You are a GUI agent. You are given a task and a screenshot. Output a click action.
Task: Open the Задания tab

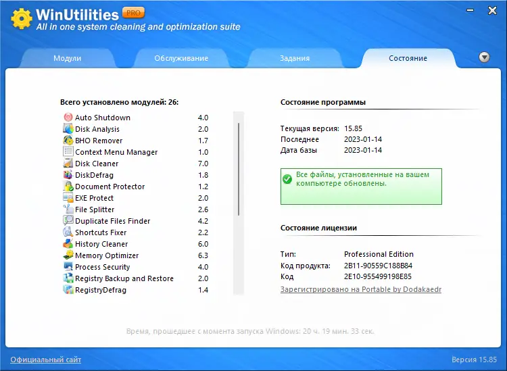pos(295,58)
